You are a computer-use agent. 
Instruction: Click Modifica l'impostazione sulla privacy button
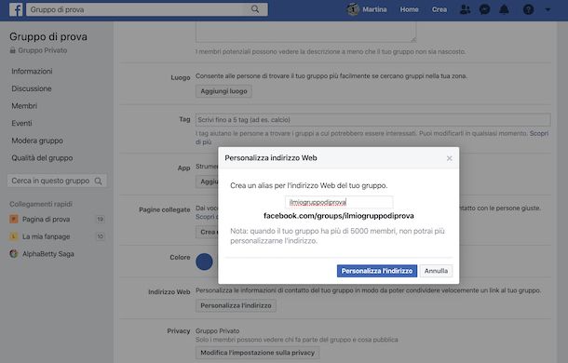tap(258, 353)
